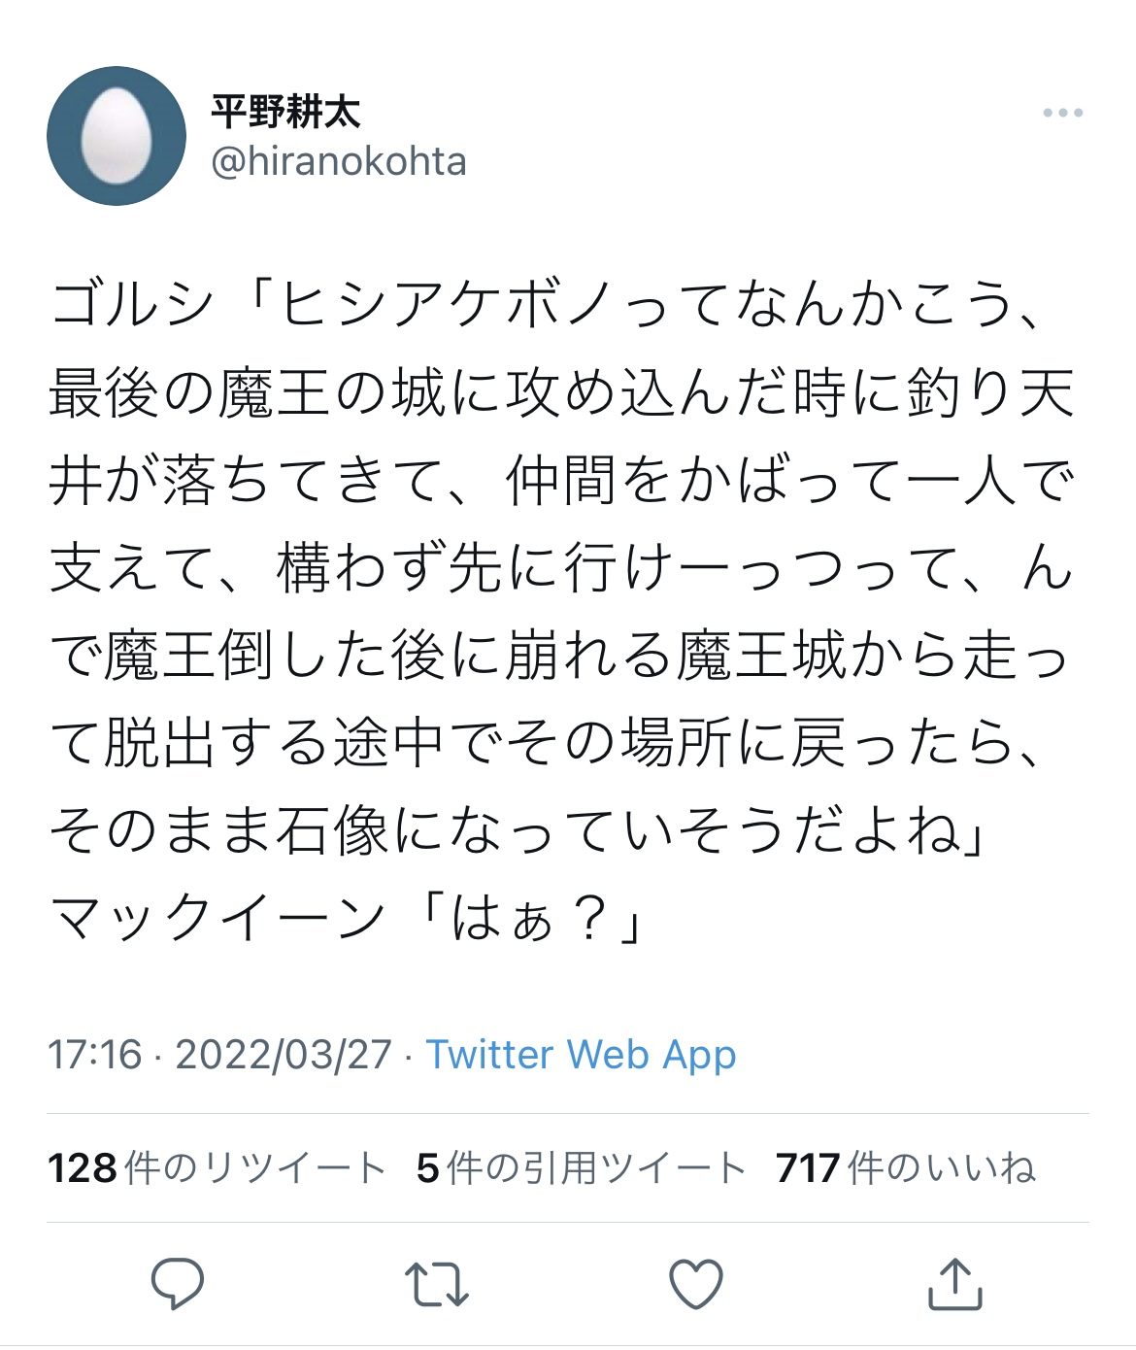Open the three-dot more options menu
1136x1350 pixels.
pos(1062,114)
